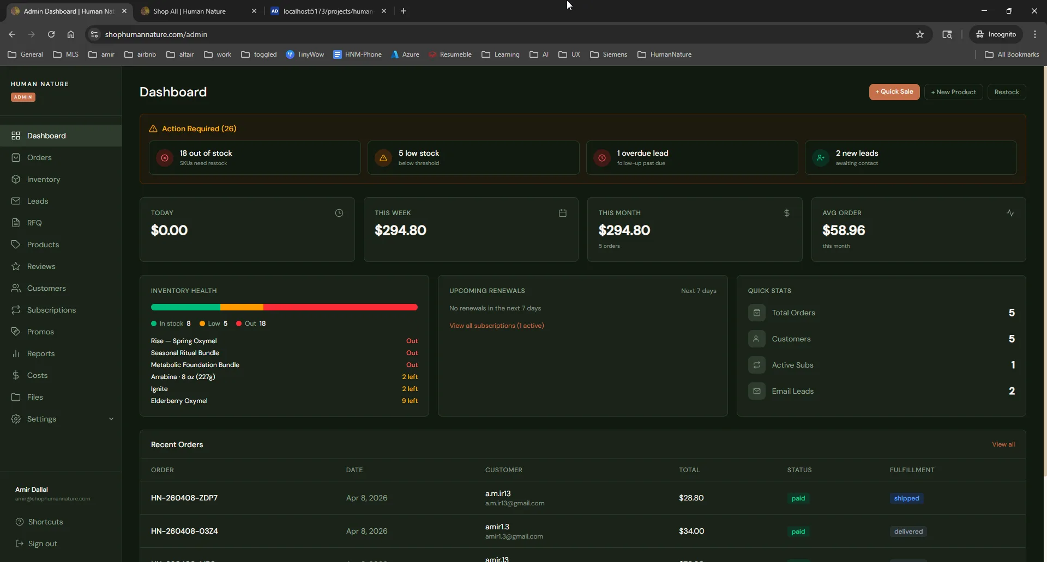Click the New Product button
Image resolution: width=1047 pixels, height=562 pixels.
click(x=954, y=92)
